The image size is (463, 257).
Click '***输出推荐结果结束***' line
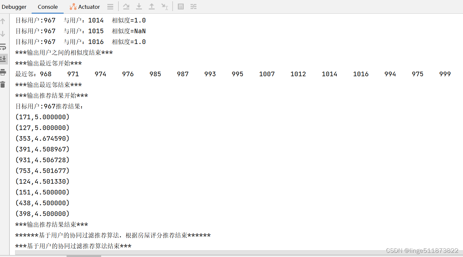(x=52, y=225)
